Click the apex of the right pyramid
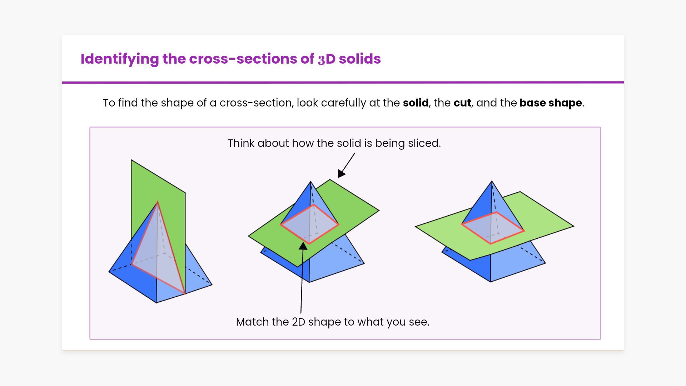Screen dimensions: 686x386 point(492,182)
